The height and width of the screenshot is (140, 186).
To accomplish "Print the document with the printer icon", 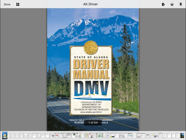I will (x=172, y=4).
